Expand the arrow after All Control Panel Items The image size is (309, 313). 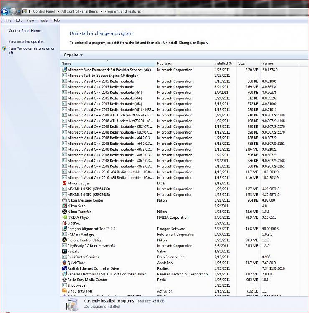point(101,11)
